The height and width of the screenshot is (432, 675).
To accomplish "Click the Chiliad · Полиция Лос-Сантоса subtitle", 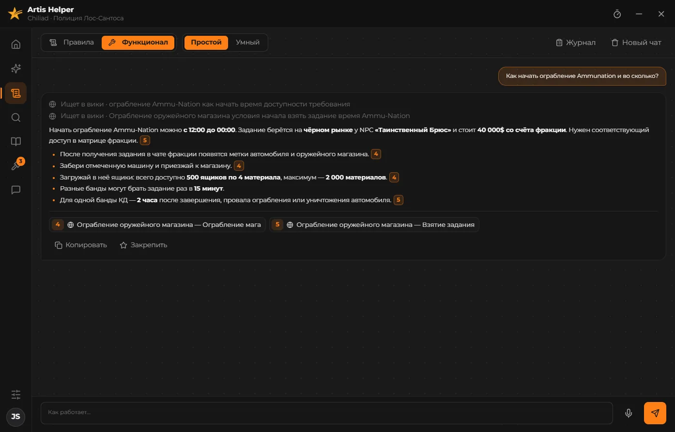I will (x=76, y=18).
